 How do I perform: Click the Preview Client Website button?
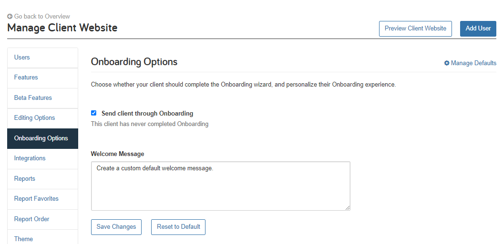(415, 29)
